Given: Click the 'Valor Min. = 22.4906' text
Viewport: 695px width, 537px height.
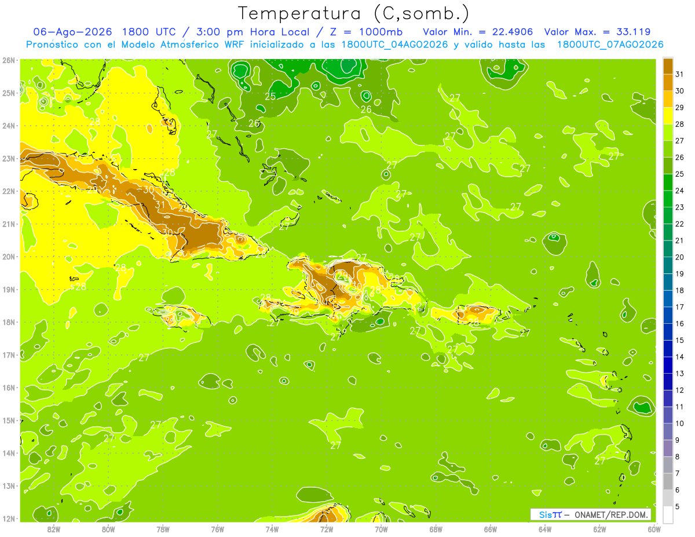Looking at the screenshot, I should tap(479, 32).
